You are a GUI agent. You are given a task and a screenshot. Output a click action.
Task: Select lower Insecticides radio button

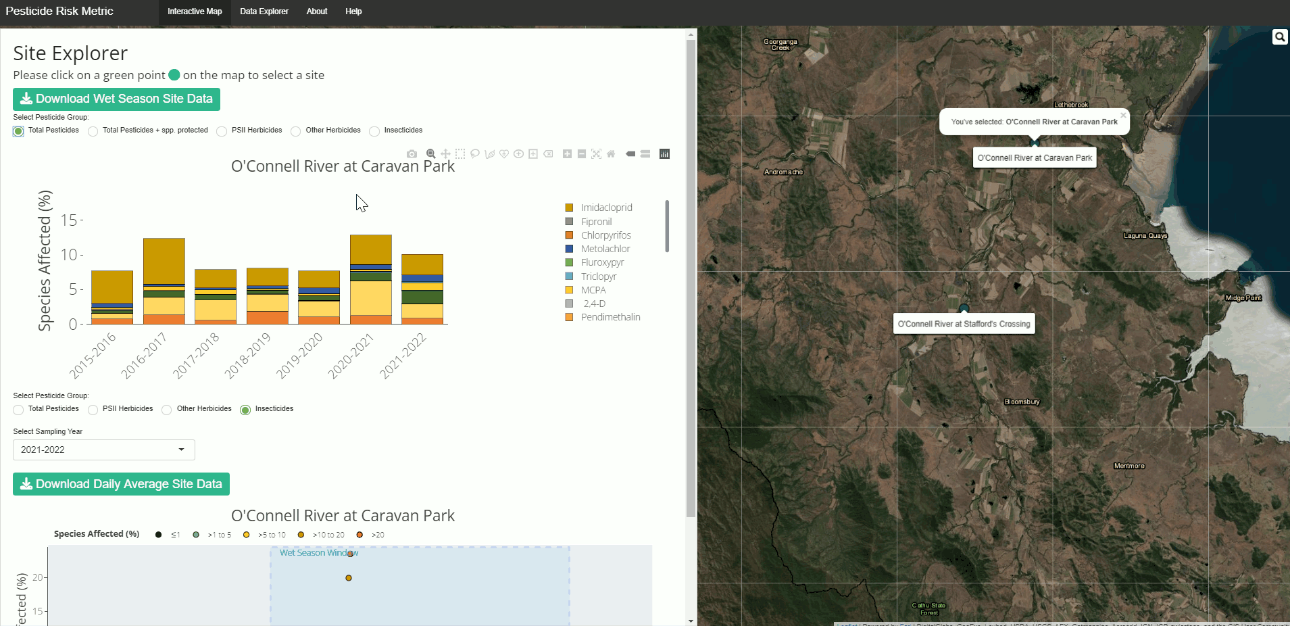point(245,410)
